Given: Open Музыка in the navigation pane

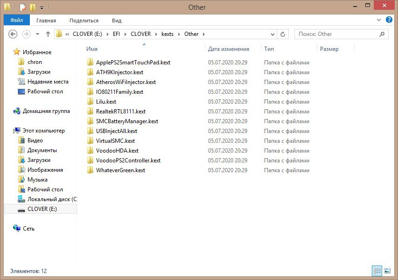Looking at the screenshot, I should pyautogui.click(x=37, y=180).
